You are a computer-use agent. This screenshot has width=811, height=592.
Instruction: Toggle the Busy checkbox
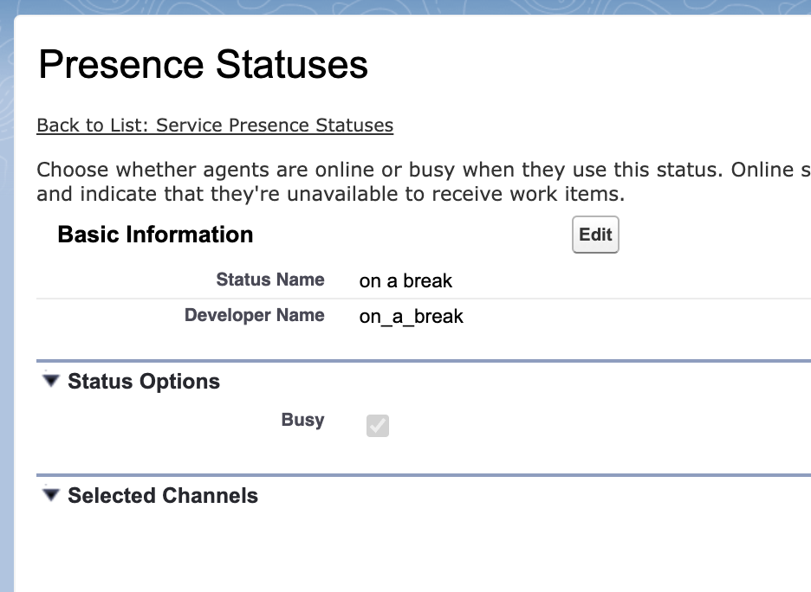(378, 425)
